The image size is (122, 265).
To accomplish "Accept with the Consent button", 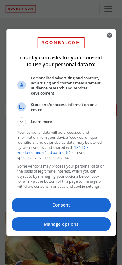I will point(61,205).
